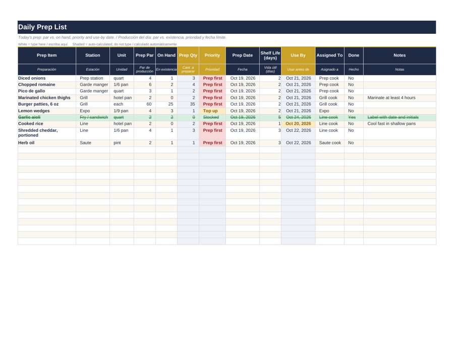Click the Prep Qty value 35
Viewport: 454px width, 351px height.
coord(188,104)
